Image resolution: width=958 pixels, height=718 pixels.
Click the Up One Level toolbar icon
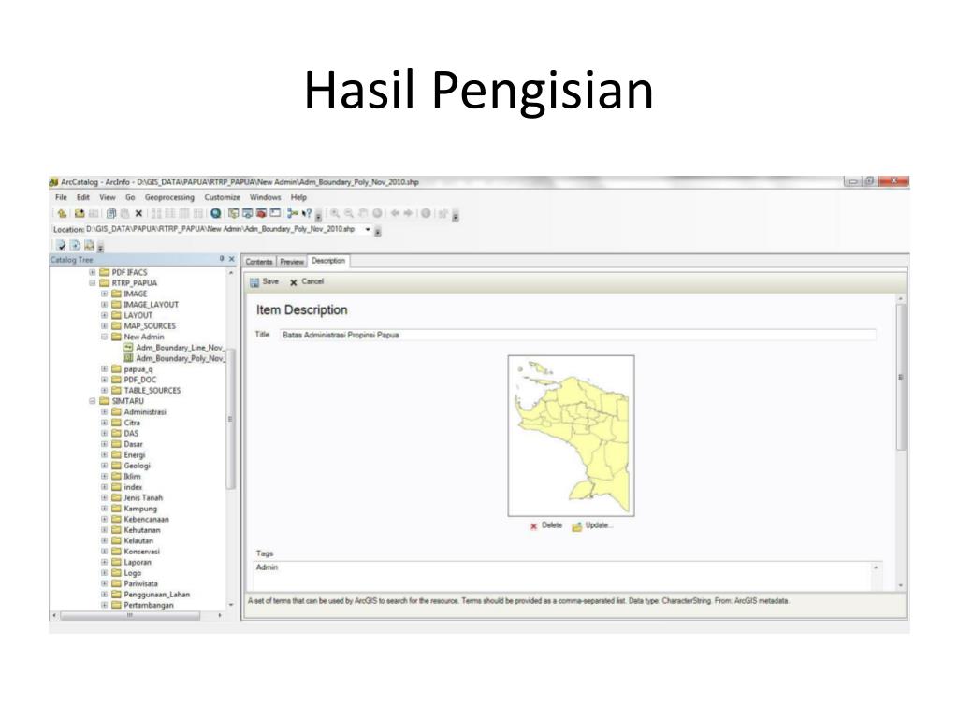click(x=62, y=214)
